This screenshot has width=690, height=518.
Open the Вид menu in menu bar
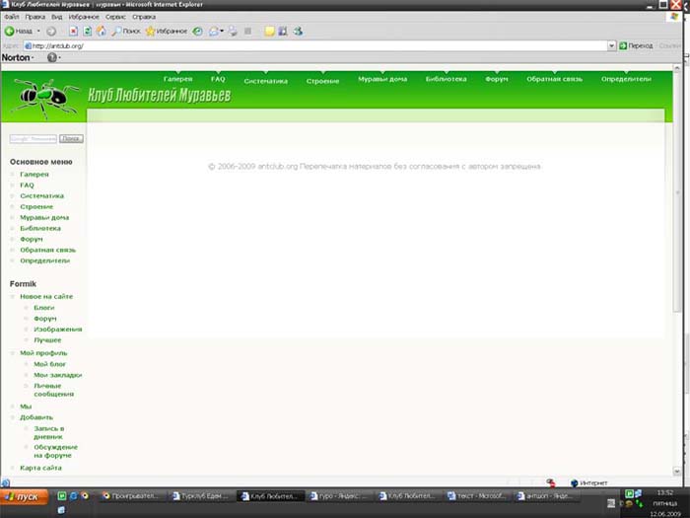coord(56,17)
